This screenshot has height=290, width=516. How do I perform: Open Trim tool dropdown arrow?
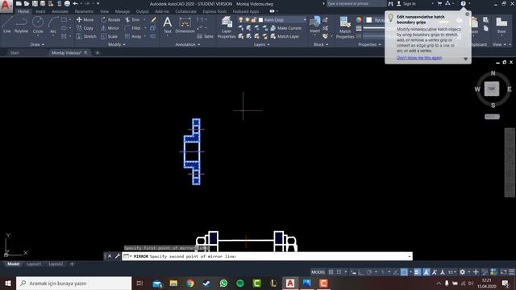point(144,19)
